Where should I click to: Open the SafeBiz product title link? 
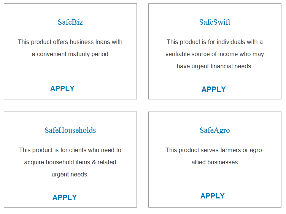pyautogui.click(x=70, y=22)
